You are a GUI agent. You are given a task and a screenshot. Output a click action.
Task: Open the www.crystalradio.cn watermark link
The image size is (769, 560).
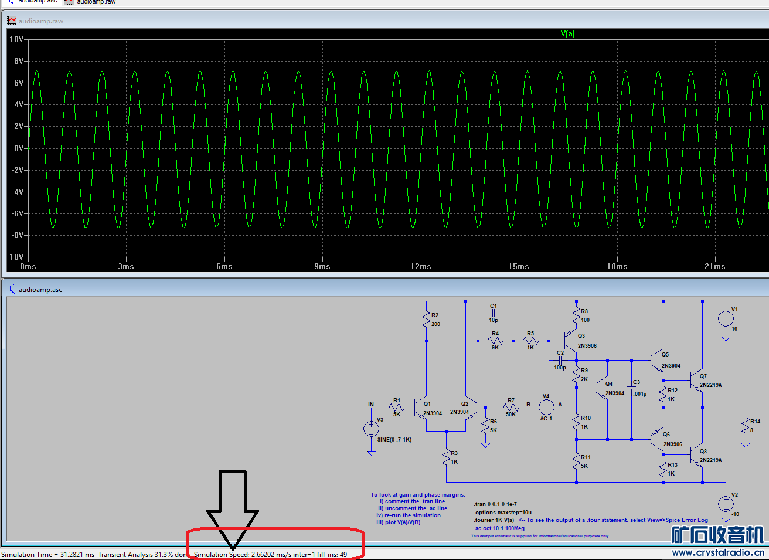[717, 552]
